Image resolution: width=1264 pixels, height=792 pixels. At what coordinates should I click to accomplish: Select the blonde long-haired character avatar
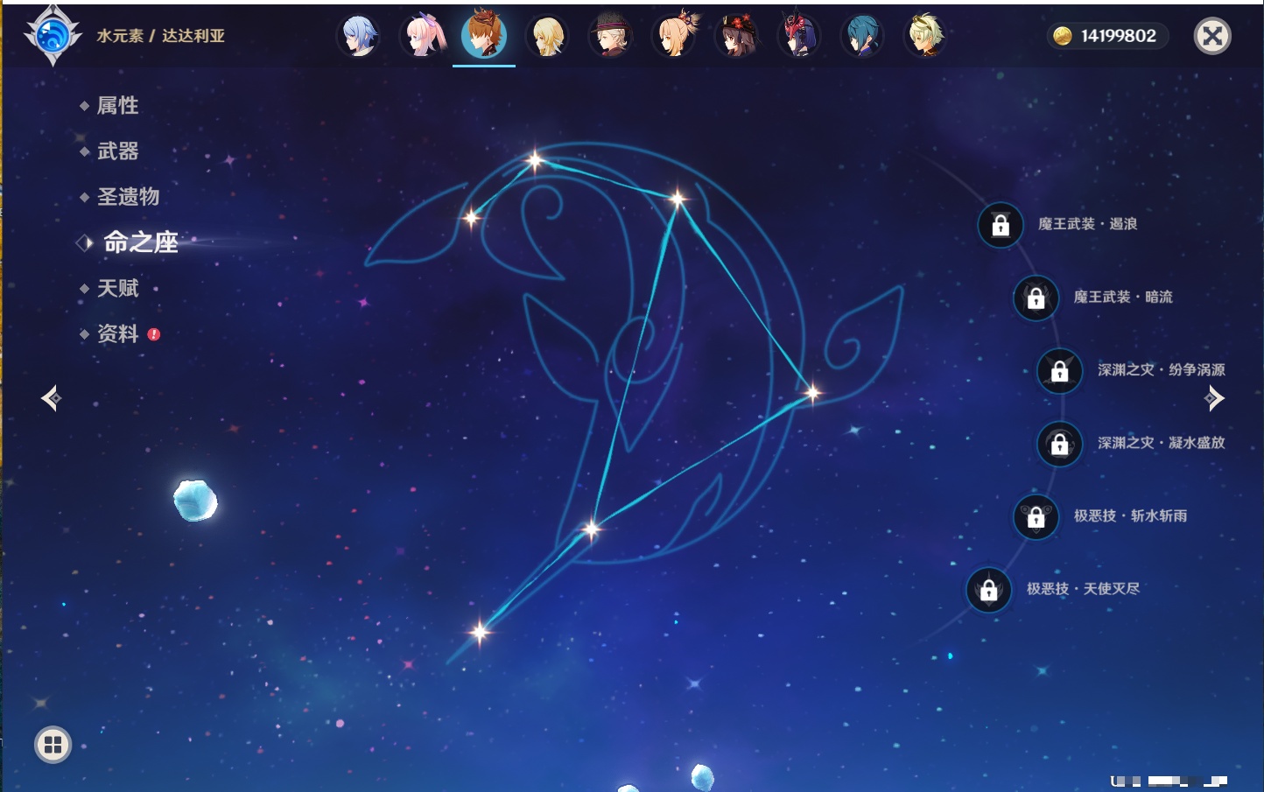coord(547,36)
